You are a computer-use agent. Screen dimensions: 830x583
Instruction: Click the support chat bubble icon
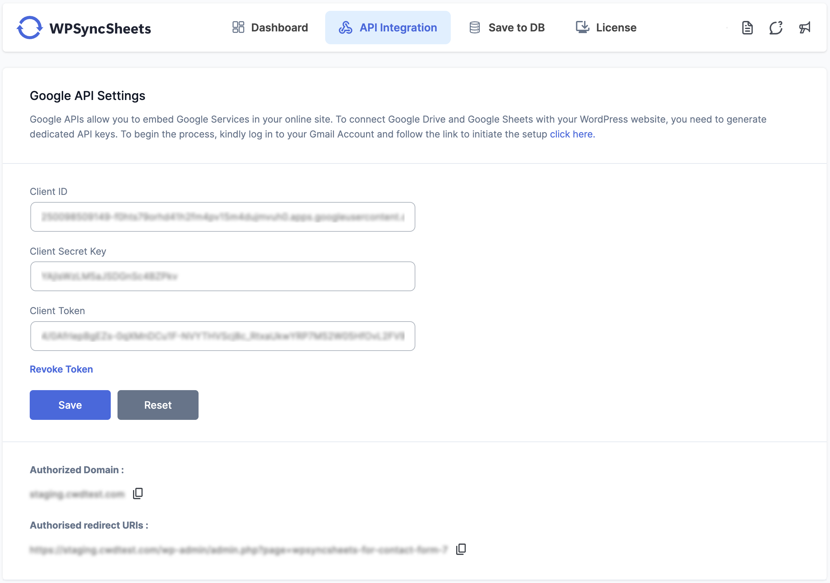tap(776, 28)
